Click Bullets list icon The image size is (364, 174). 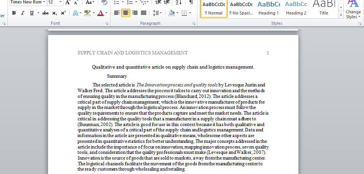point(117,2)
